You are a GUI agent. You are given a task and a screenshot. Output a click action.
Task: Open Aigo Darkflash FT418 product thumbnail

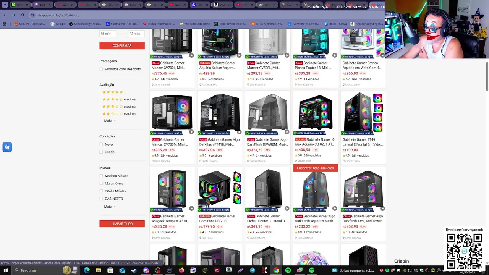point(220,113)
